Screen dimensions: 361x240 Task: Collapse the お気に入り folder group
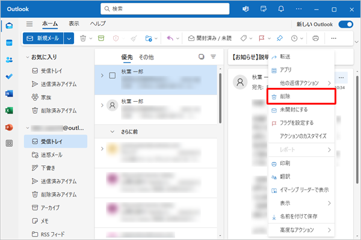point(28,57)
